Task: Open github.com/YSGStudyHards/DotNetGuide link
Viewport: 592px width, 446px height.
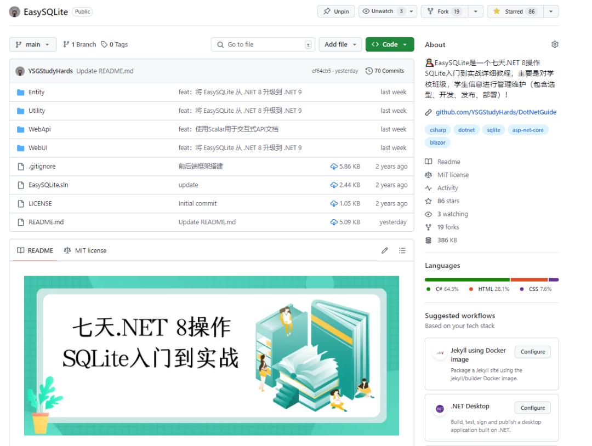Action: click(x=496, y=112)
